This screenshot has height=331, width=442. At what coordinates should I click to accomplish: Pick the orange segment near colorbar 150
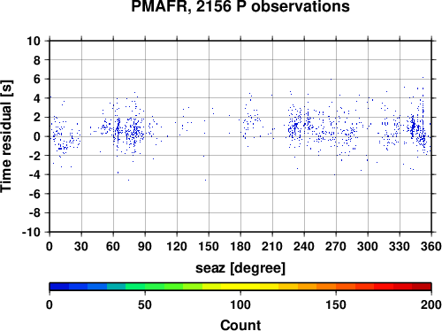tap(336, 287)
